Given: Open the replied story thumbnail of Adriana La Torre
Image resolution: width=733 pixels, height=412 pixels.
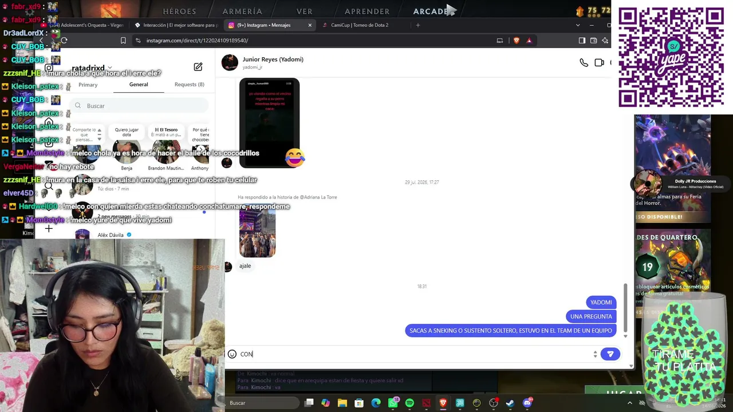Looking at the screenshot, I should [x=257, y=232].
